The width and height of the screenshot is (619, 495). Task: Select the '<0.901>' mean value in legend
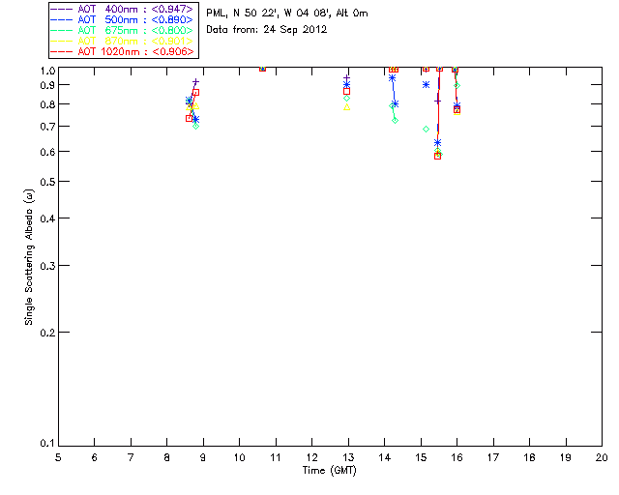(172, 41)
